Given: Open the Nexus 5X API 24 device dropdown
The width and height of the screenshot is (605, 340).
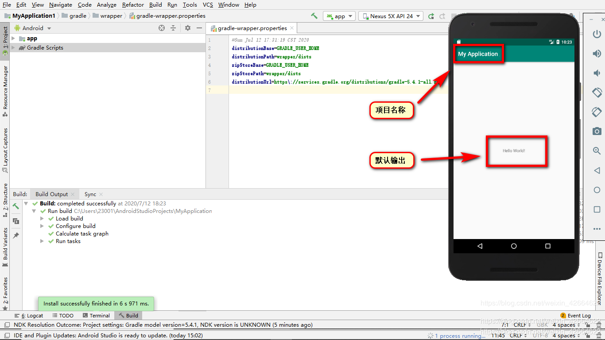Looking at the screenshot, I should [391, 16].
